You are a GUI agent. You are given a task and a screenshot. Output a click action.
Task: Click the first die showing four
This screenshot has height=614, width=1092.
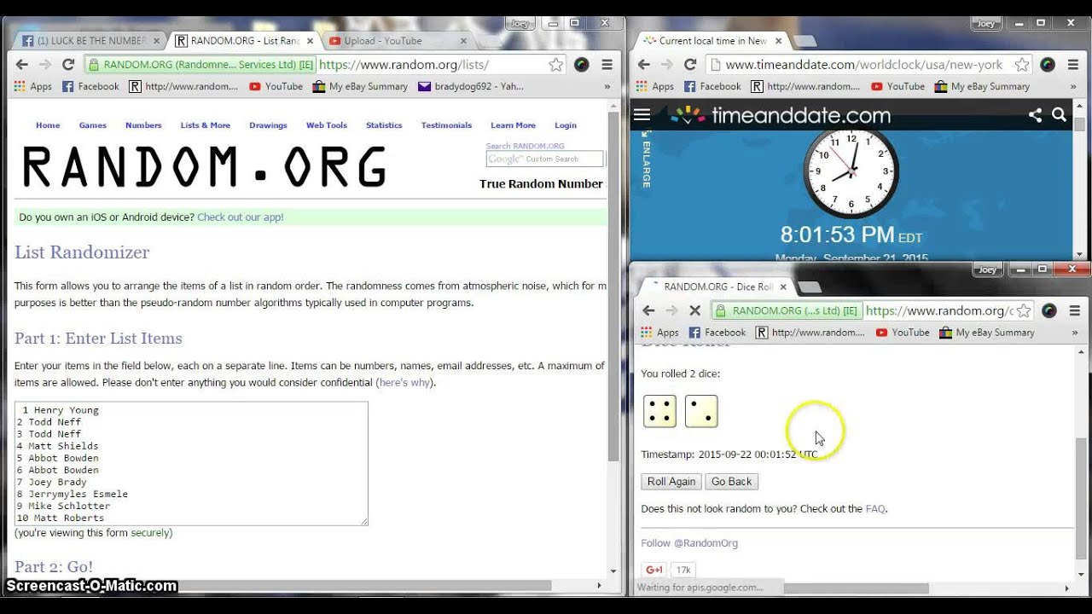[659, 411]
